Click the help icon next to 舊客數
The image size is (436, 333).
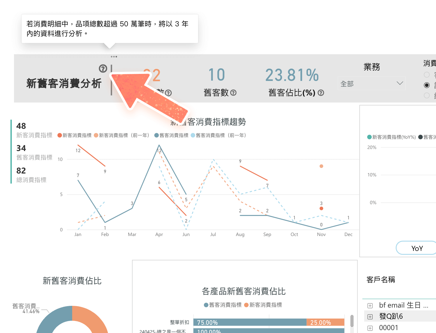[x=233, y=93]
